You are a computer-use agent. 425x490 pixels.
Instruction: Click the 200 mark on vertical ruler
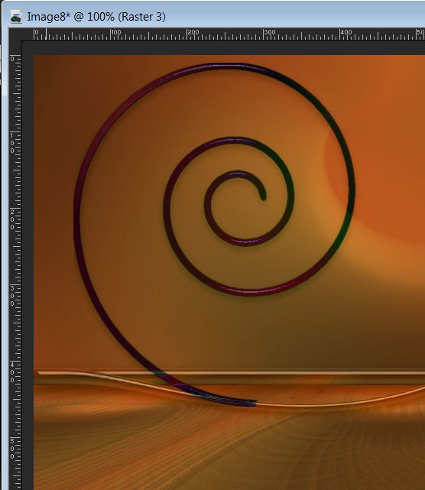tap(12, 219)
